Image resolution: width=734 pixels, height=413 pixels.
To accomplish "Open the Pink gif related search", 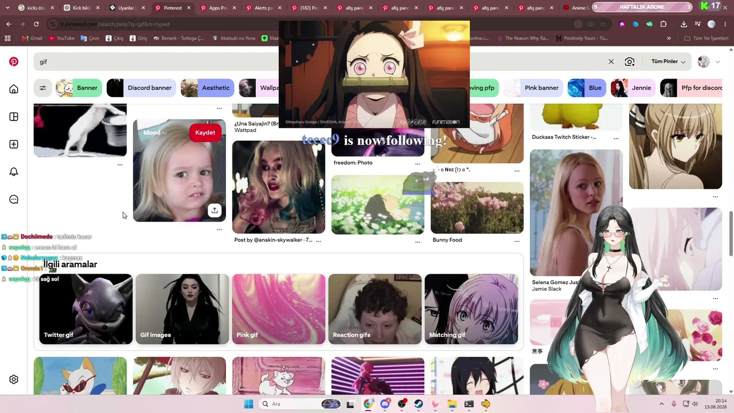I will pos(279,309).
